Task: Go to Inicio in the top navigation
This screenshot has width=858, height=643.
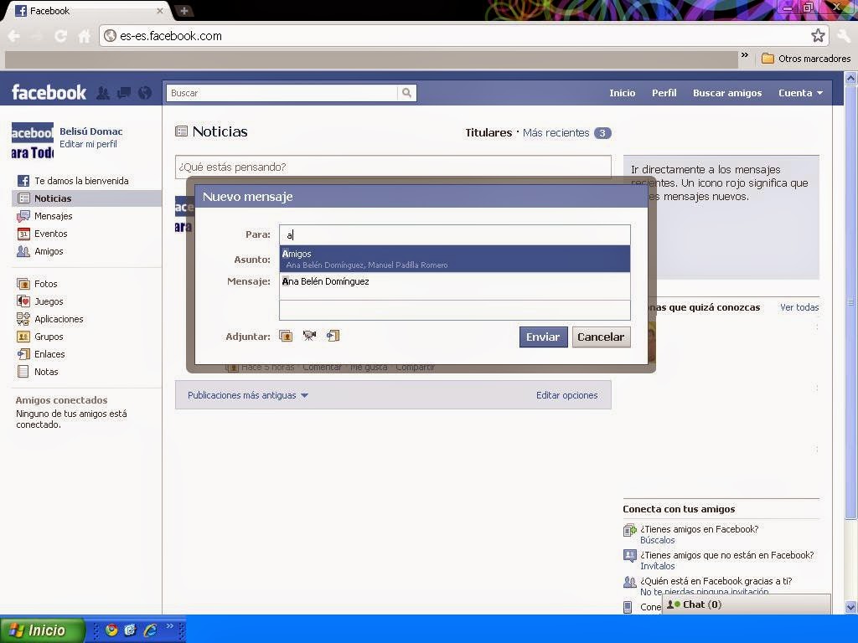Action: pyautogui.click(x=623, y=93)
